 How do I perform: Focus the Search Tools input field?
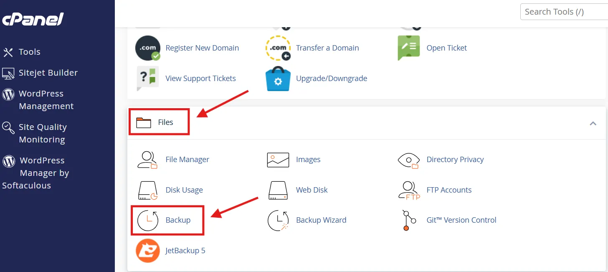[564, 12]
